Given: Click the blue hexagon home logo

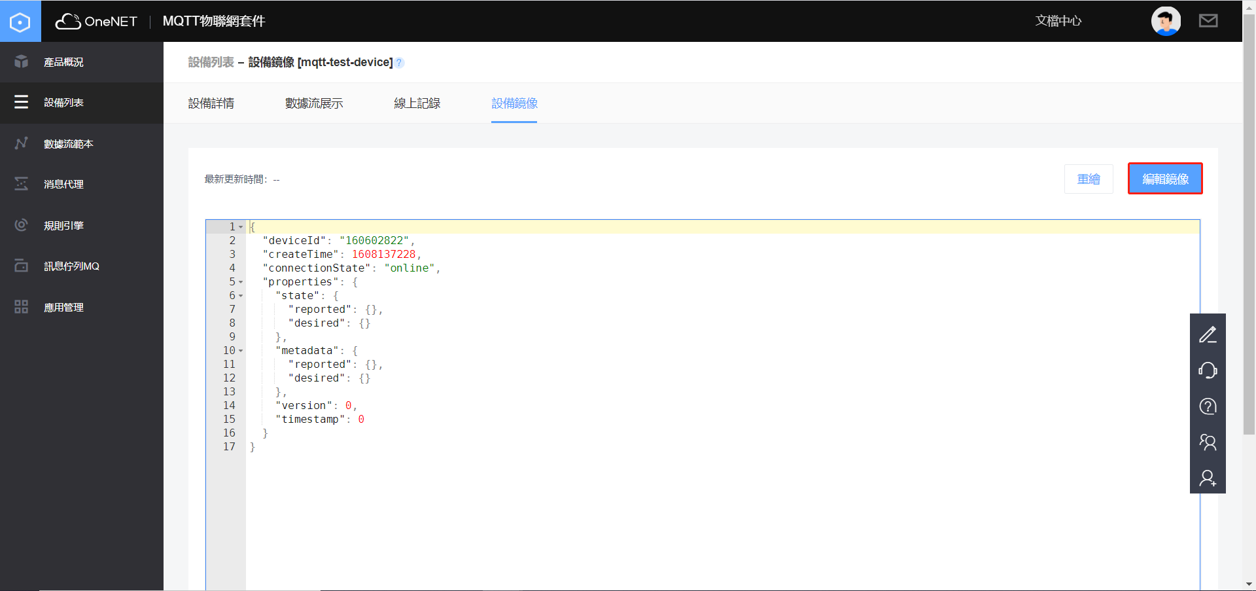Looking at the screenshot, I should [x=20, y=22].
